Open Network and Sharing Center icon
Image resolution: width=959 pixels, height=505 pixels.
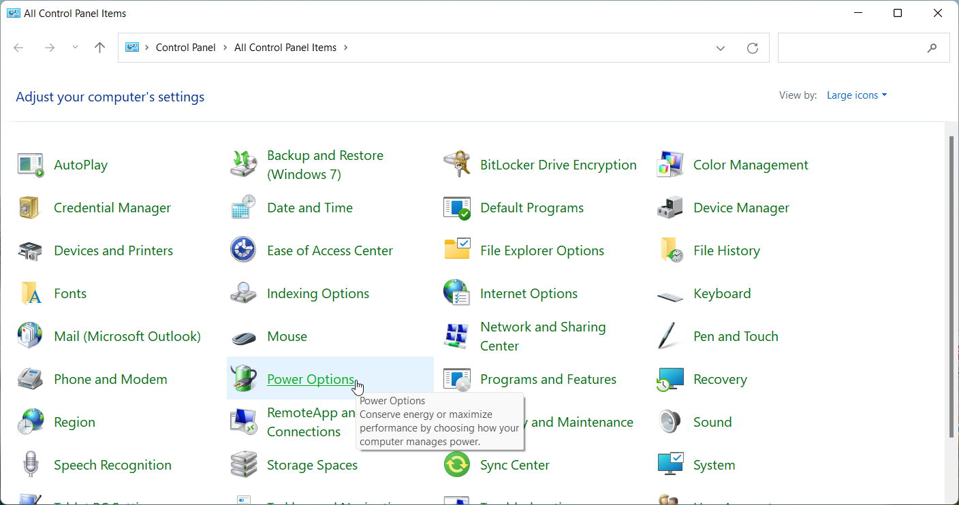457,336
